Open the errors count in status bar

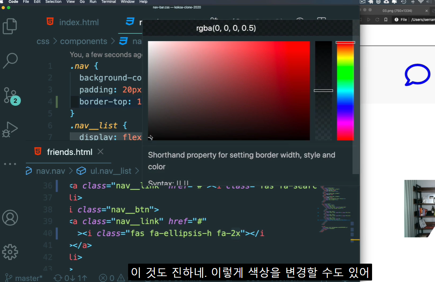point(107,278)
